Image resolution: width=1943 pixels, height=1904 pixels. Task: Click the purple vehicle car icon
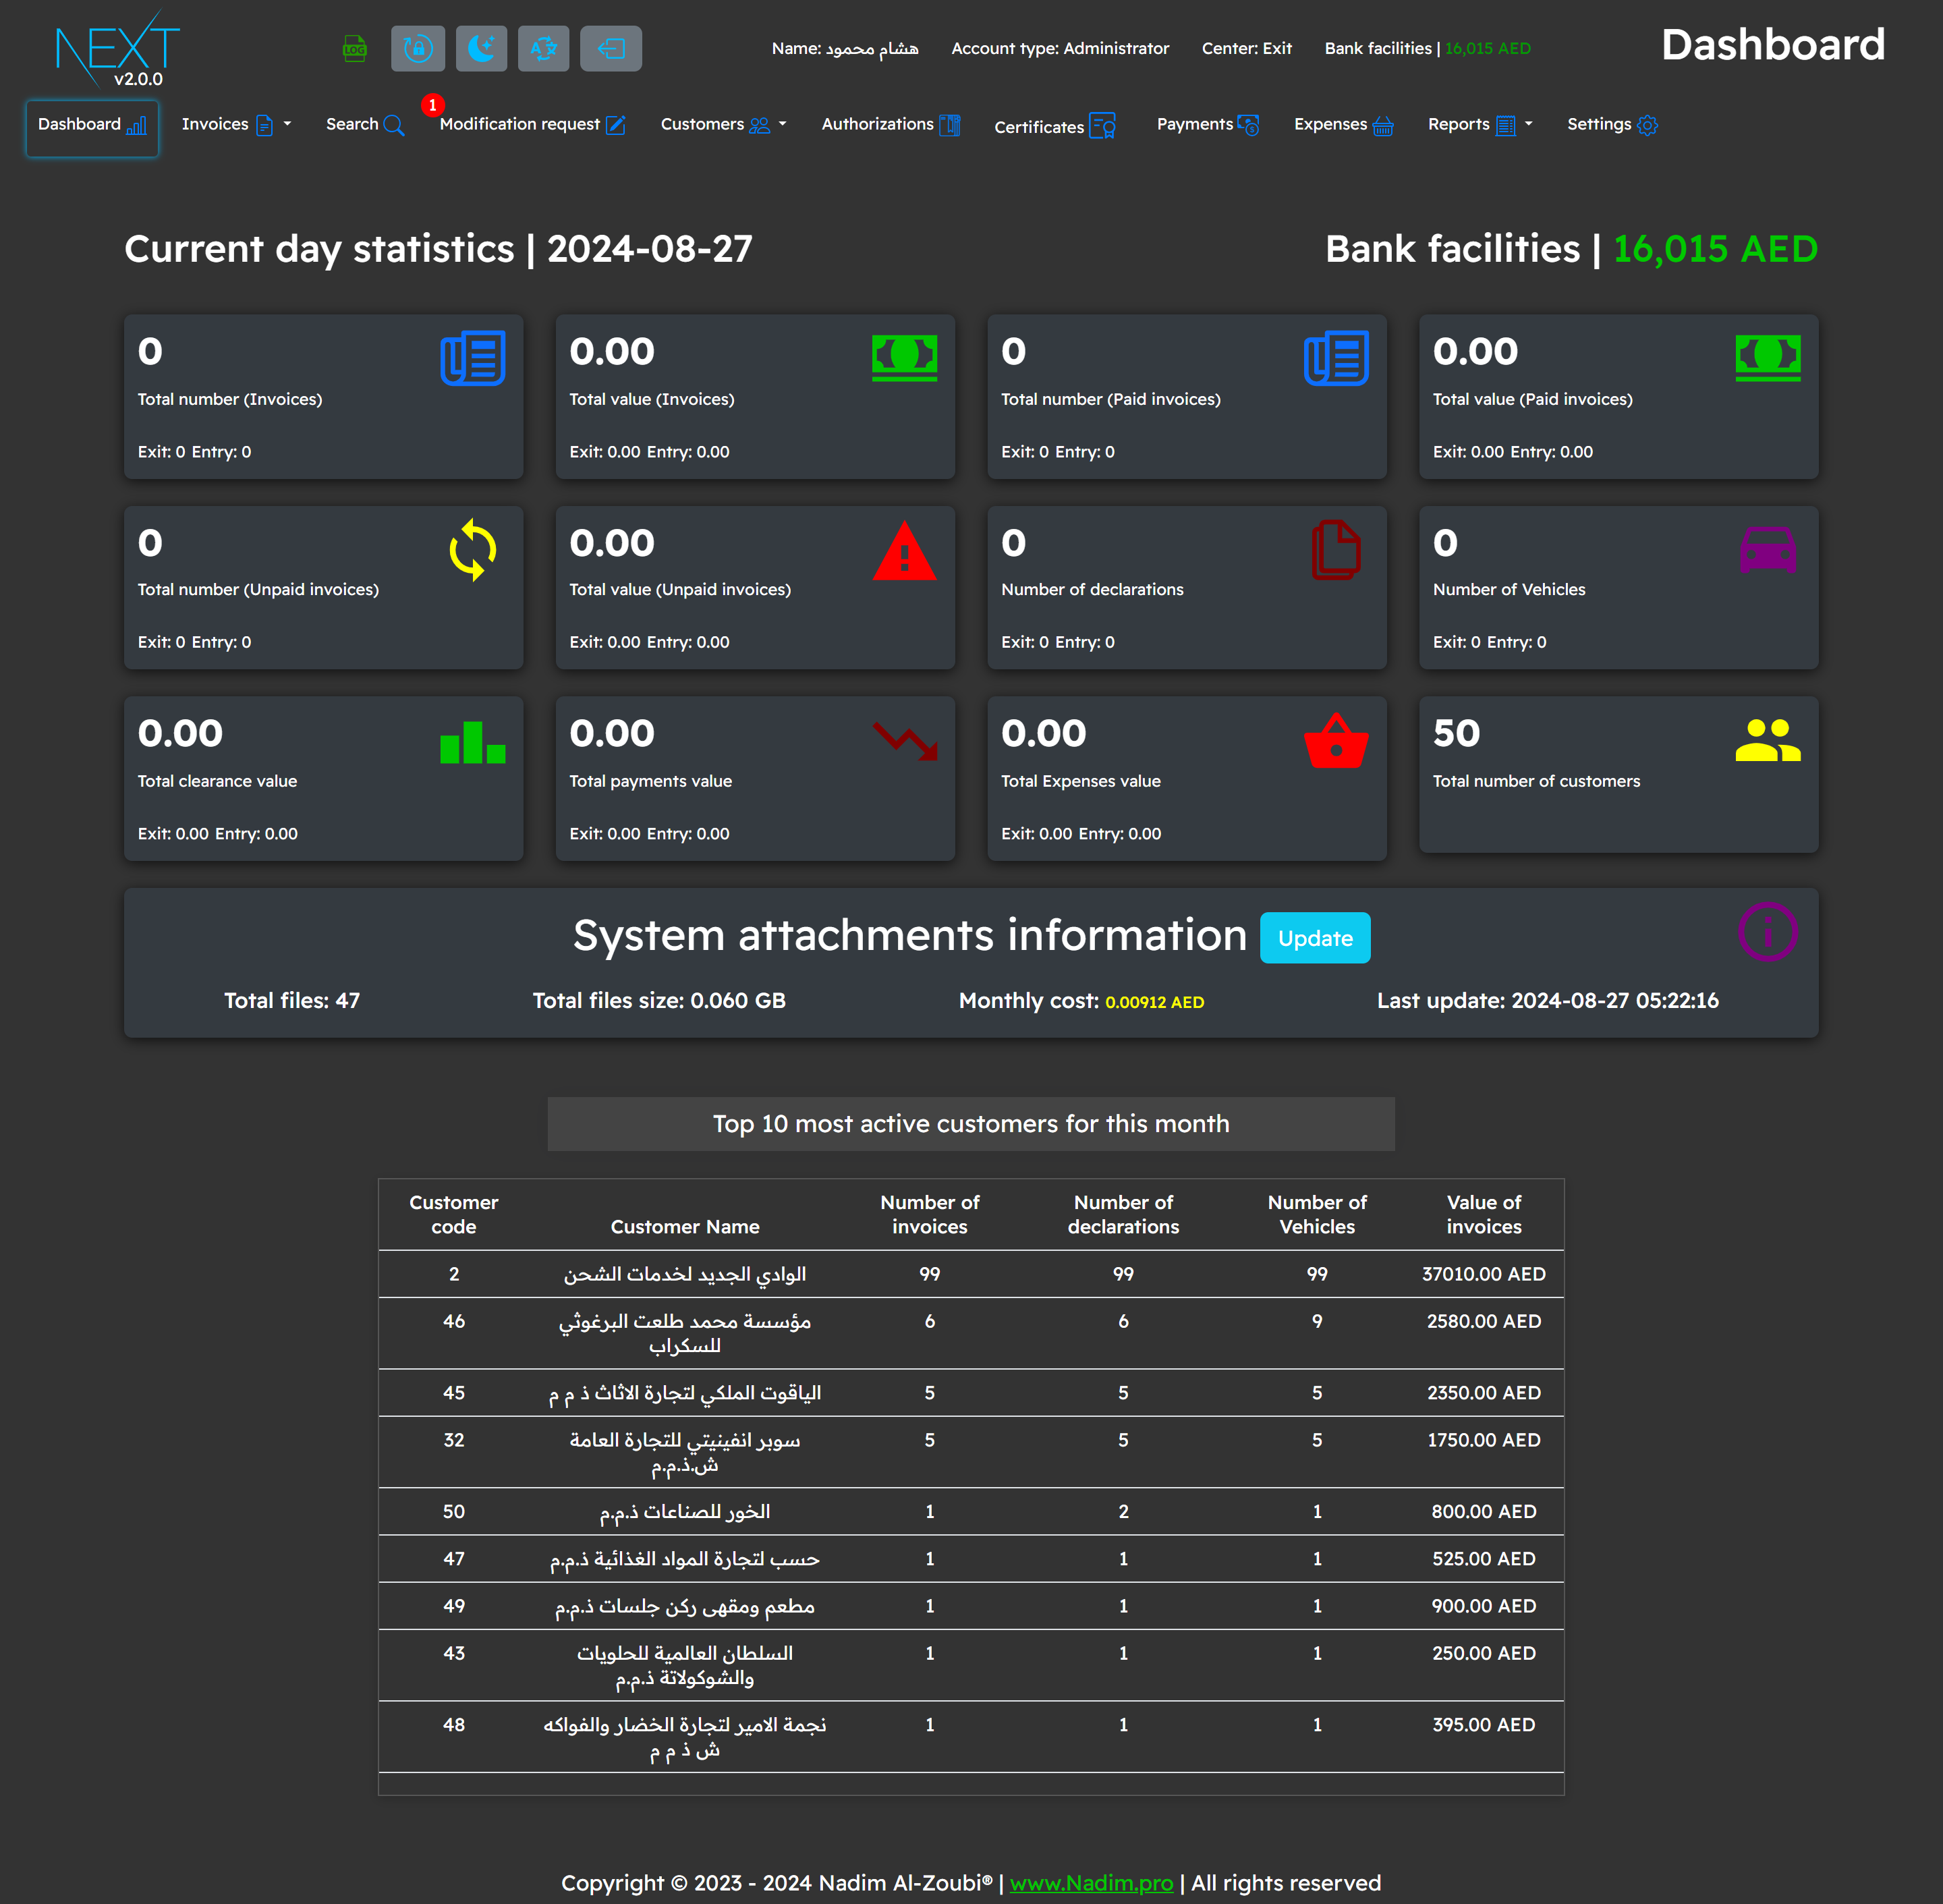click(x=1767, y=549)
